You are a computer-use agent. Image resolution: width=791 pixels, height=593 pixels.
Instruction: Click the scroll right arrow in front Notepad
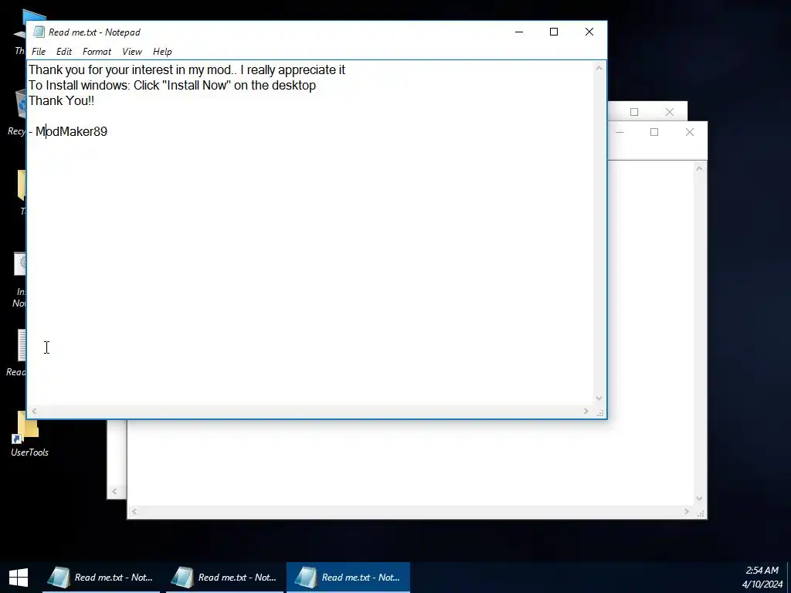pos(586,412)
